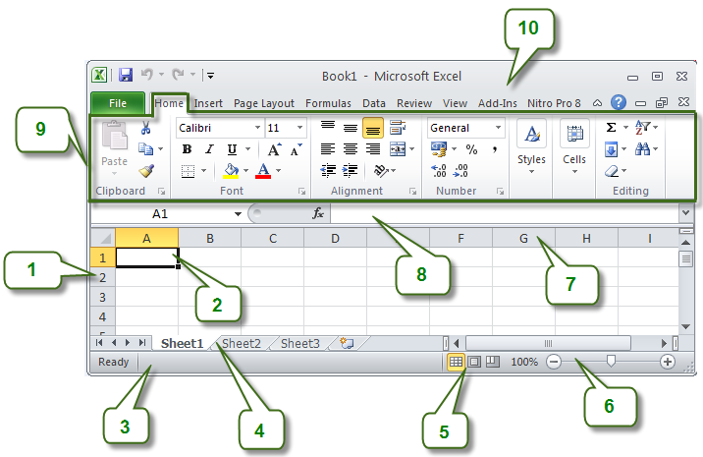Apply percent style number format
This screenshot has height=457, width=703.
click(471, 149)
